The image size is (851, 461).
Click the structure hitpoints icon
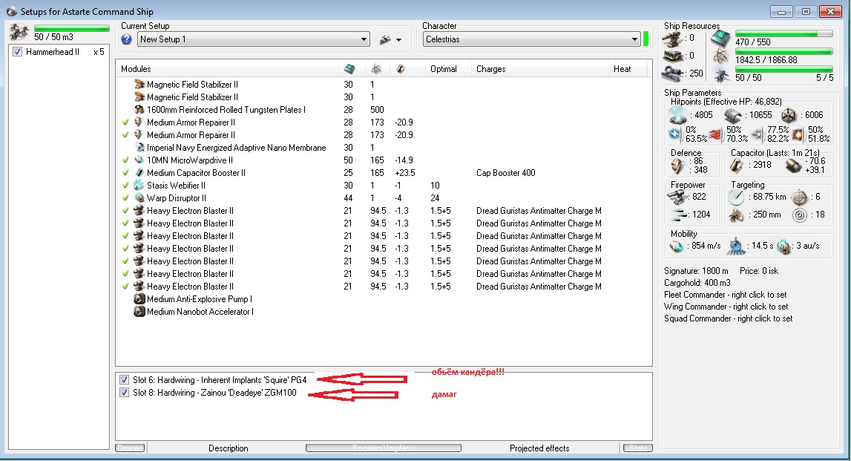click(789, 115)
